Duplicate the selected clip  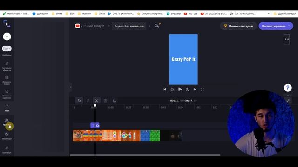(114, 101)
